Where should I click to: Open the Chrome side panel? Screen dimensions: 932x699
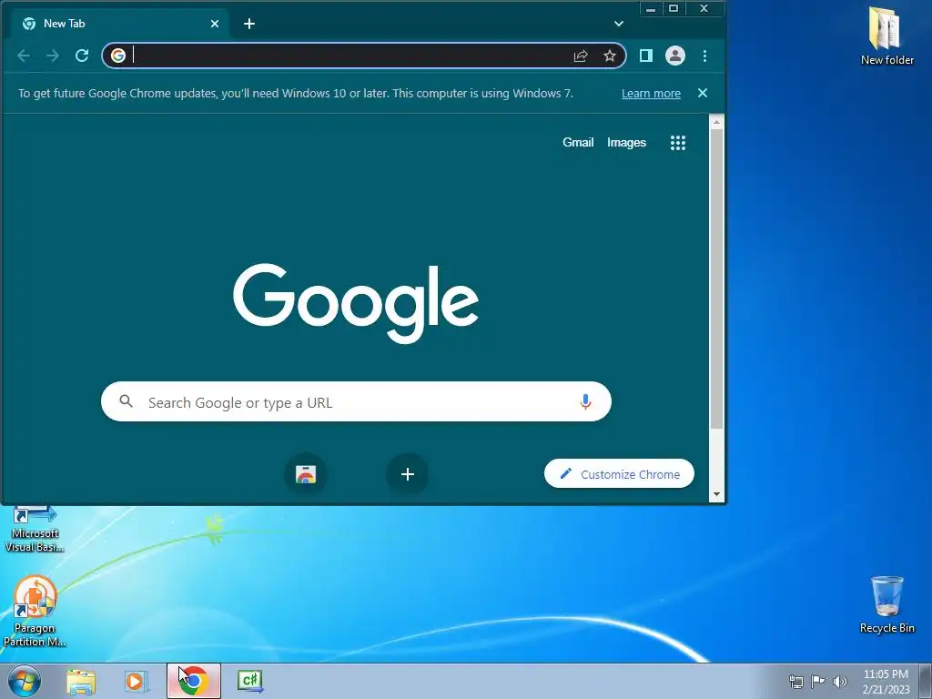(x=646, y=56)
